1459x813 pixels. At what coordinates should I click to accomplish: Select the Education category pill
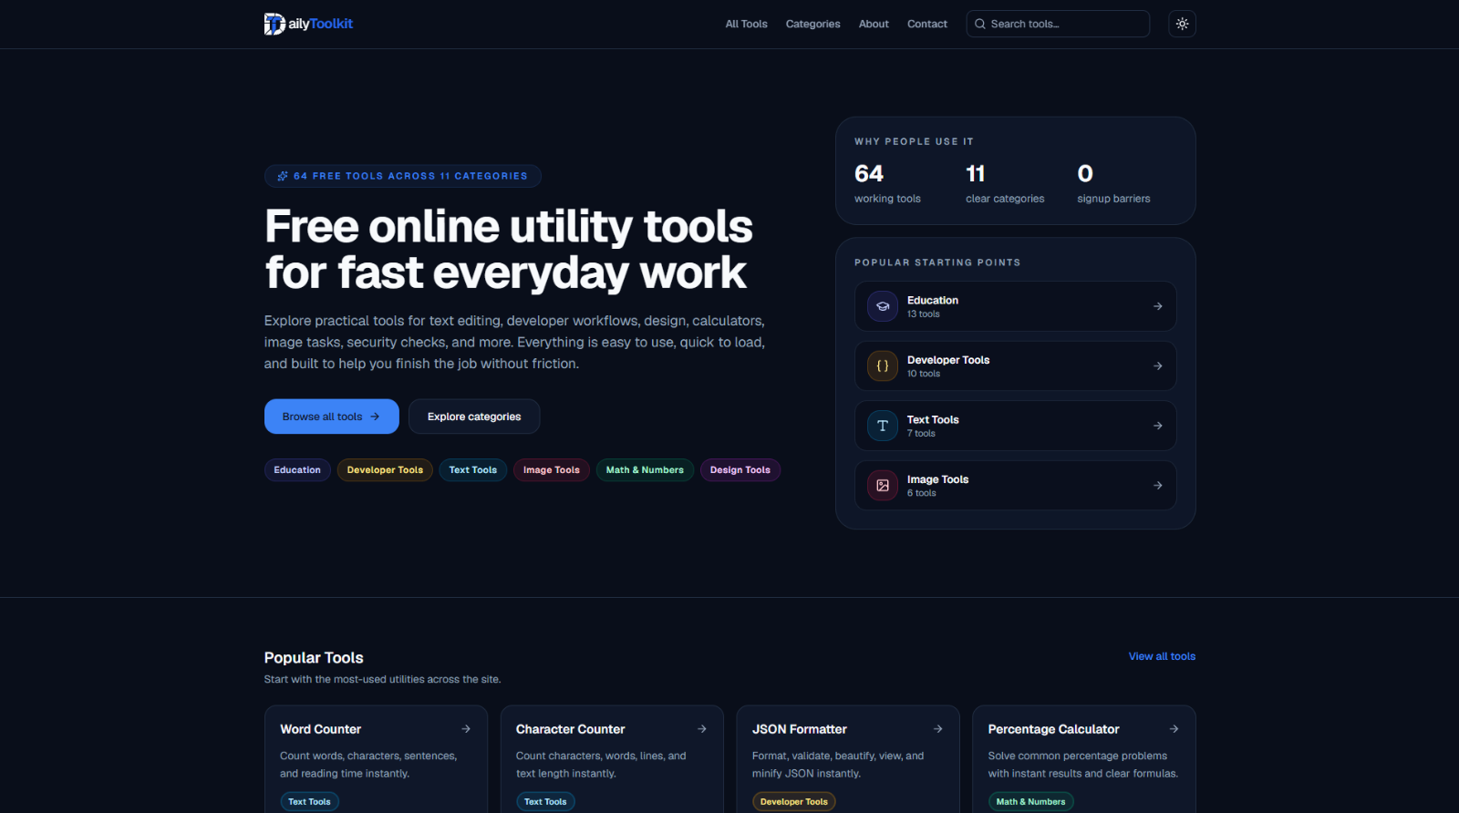click(297, 470)
